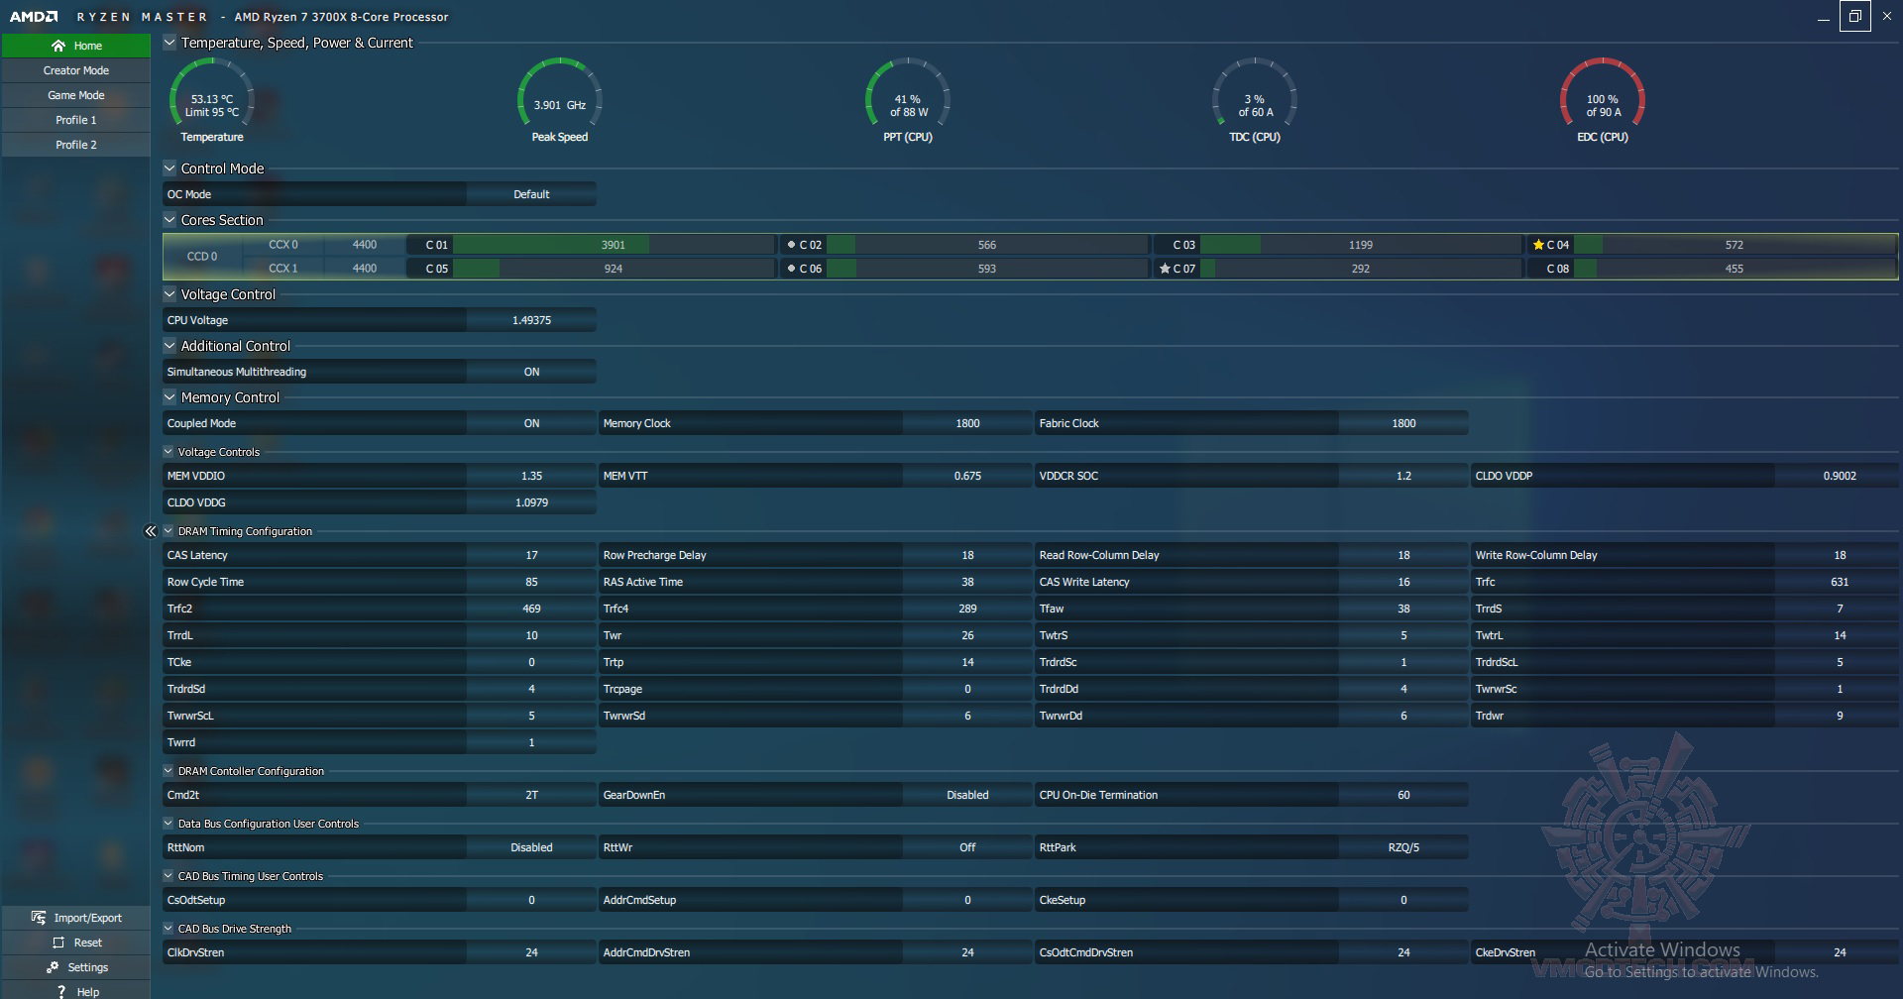Click the PPT (CPU) gauge
Viewport: 1903px width, 999px height.
click(x=908, y=100)
